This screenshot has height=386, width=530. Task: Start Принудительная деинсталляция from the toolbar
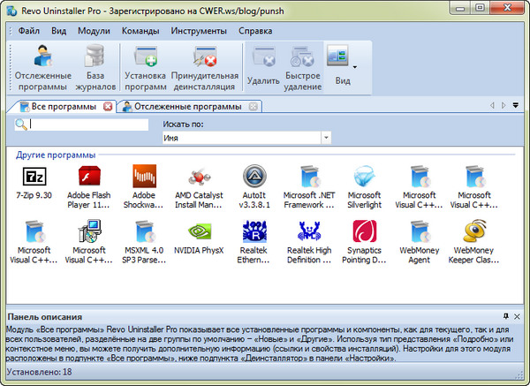[204, 67]
